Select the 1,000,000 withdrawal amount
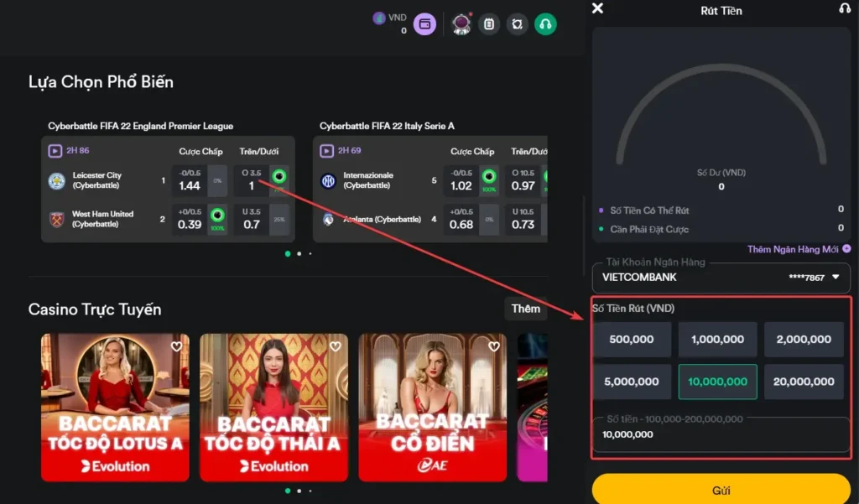The image size is (859, 504). (x=718, y=339)
